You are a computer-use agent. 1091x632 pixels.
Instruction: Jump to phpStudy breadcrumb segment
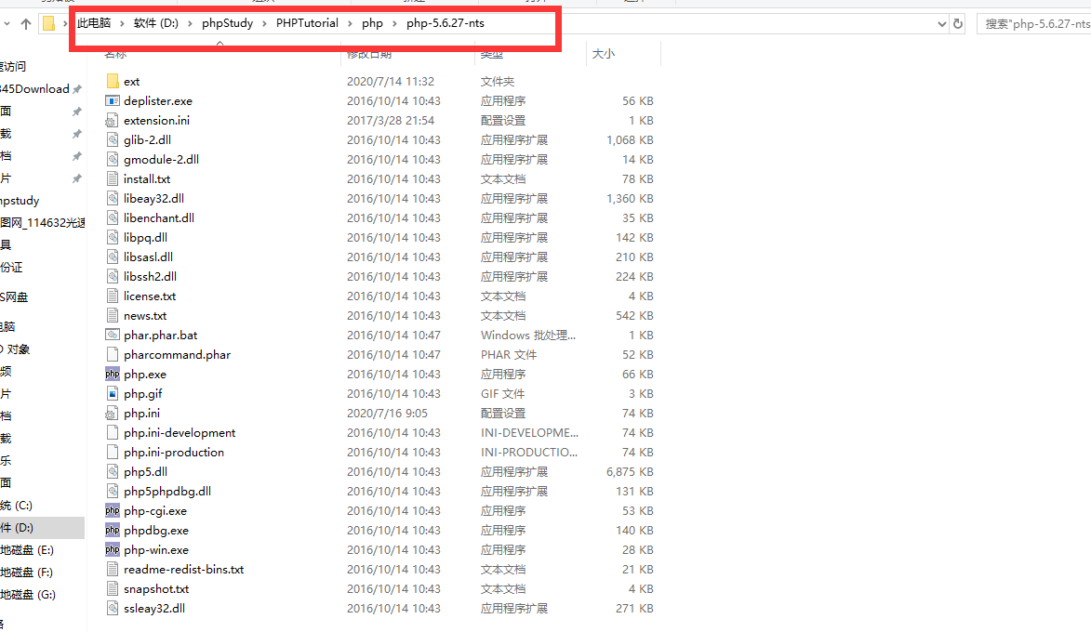point(228,23)
